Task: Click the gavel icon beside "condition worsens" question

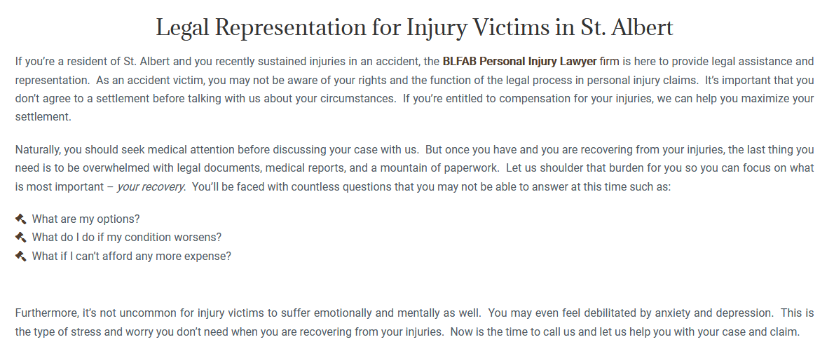Action: coord(20,237)
